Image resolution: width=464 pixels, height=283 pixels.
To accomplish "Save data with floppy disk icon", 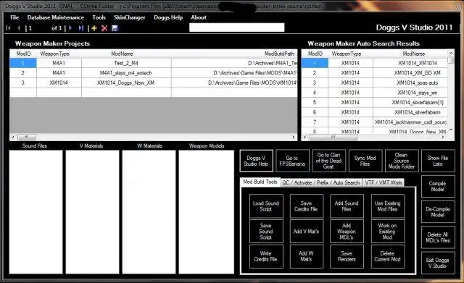I will [115, 28].
